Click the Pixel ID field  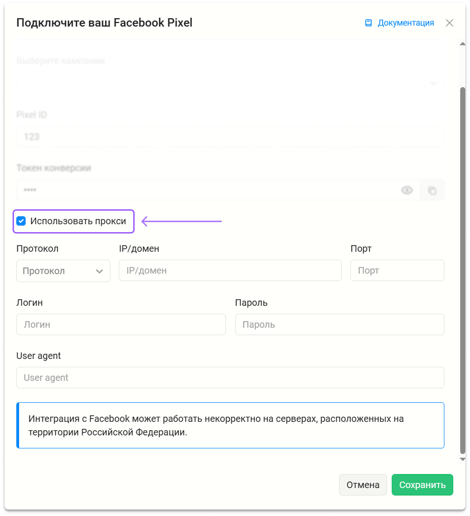pos(230,137)
